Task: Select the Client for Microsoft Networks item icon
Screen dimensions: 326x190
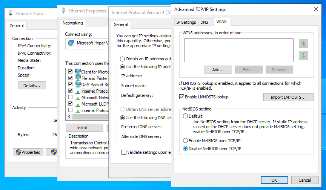Action: click(78, 72)
